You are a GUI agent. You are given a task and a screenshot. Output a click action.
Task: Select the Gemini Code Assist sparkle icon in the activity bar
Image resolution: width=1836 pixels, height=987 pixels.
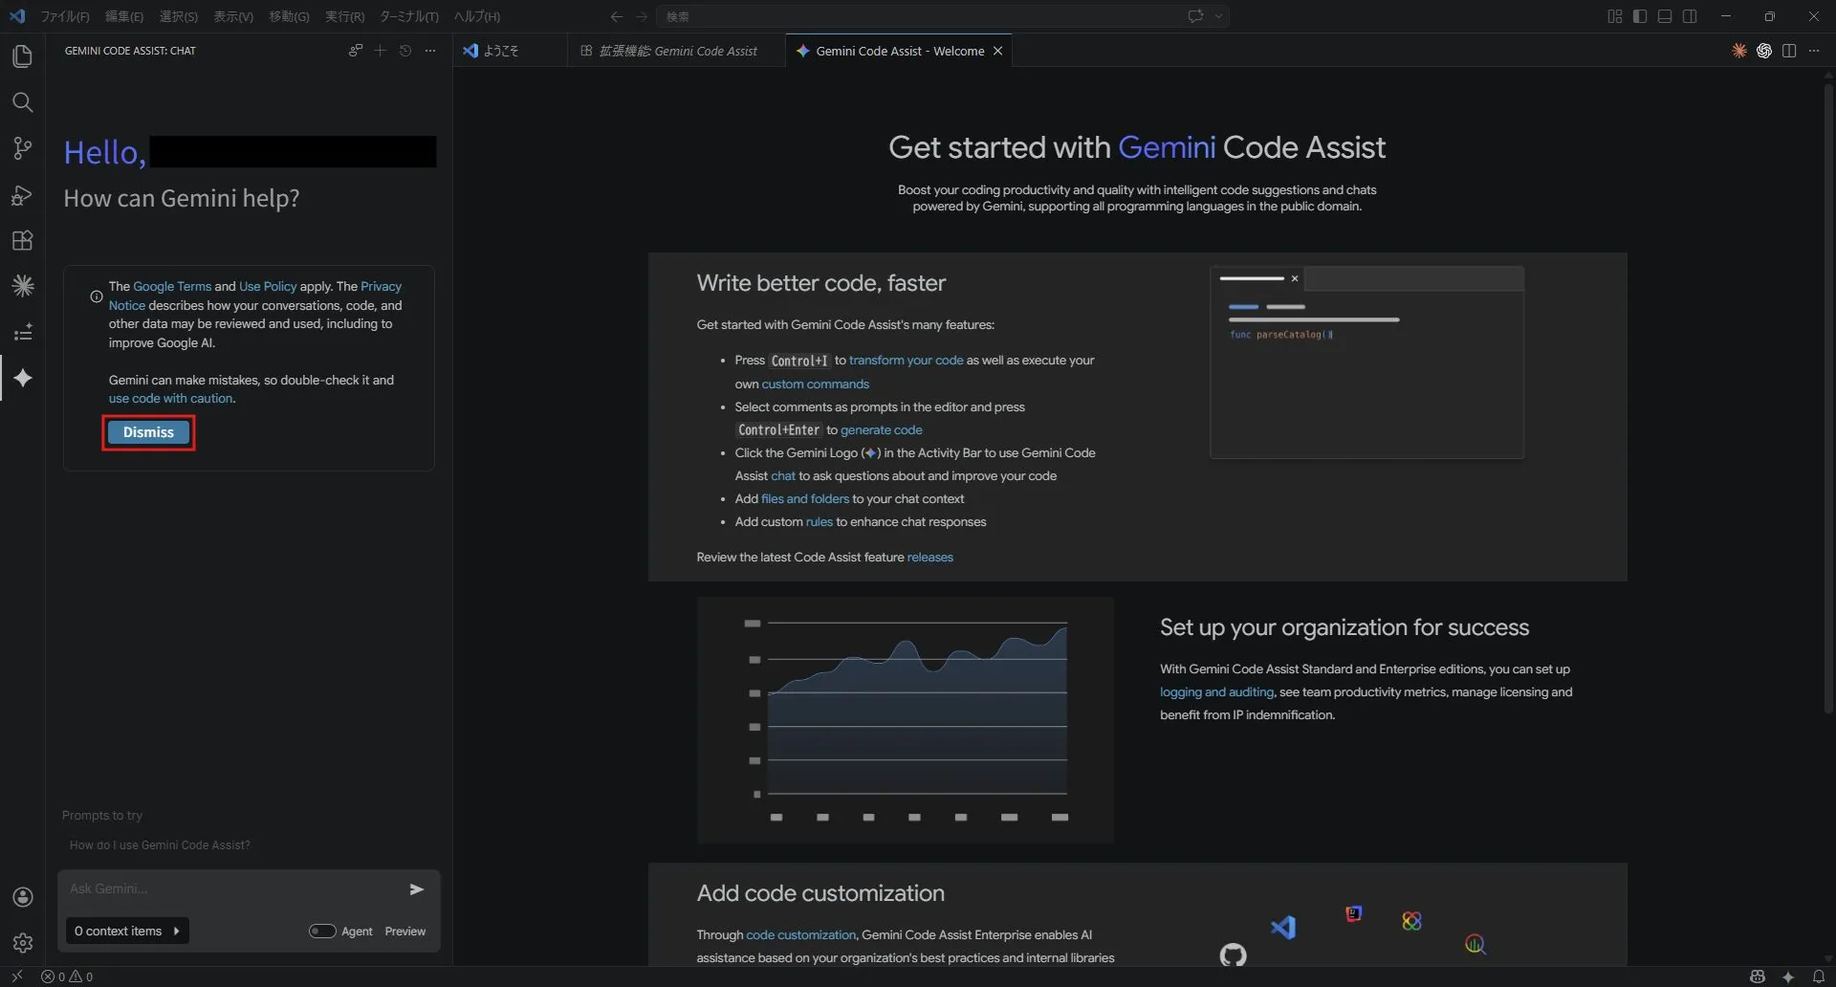point(22,378)
